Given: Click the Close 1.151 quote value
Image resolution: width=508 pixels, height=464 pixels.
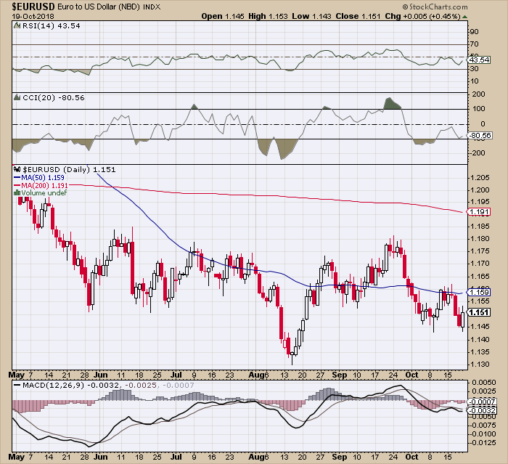Looking at the screenshot, I should (358, 16).
